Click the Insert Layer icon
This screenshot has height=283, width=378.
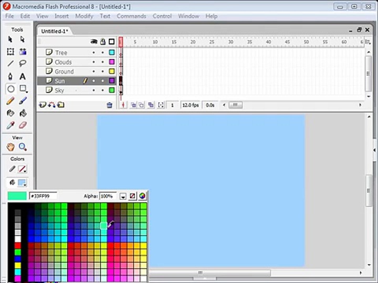pos(42,105)
